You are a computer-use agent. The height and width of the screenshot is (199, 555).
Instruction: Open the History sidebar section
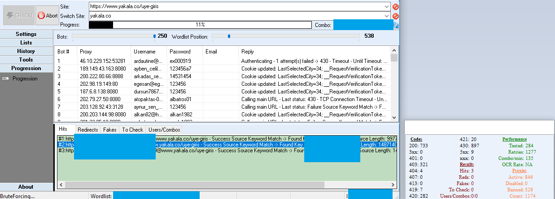pos(26,51)
